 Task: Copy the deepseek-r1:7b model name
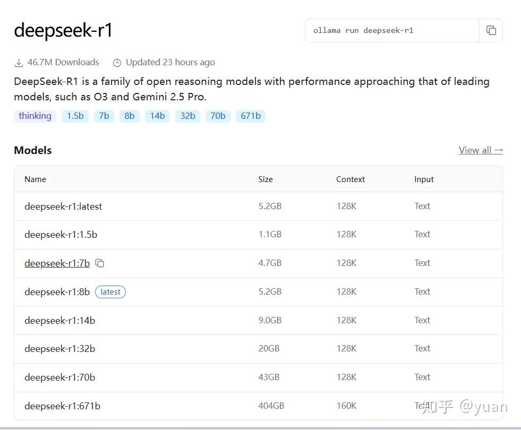[99, 263]
